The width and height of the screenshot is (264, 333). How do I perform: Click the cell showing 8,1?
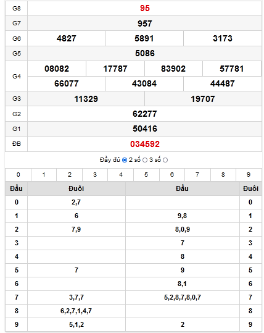point(183,284)
